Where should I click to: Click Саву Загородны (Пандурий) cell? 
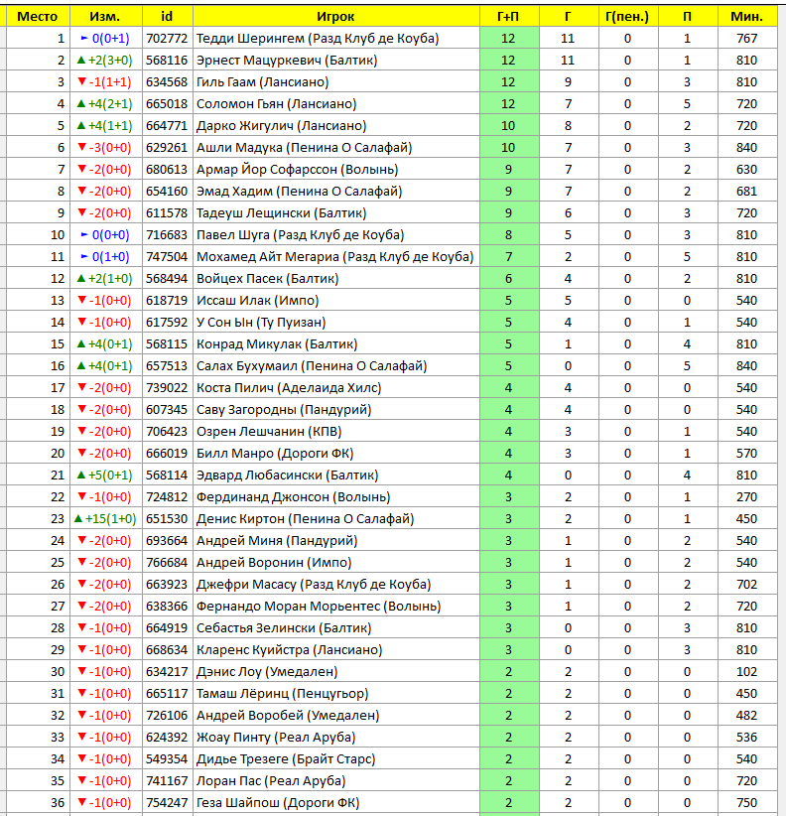tap(336, 410)
